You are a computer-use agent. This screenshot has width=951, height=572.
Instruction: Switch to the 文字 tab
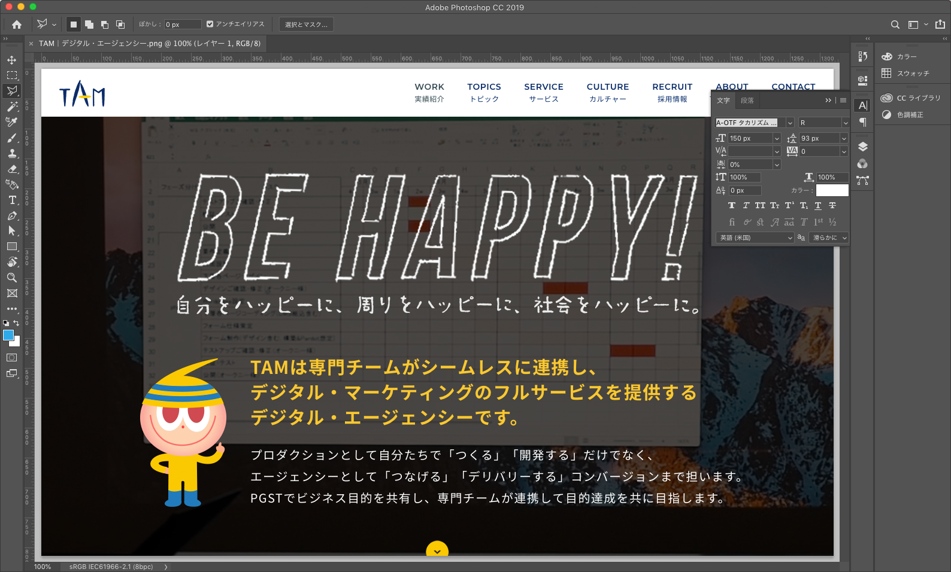[x=723, y=101]
